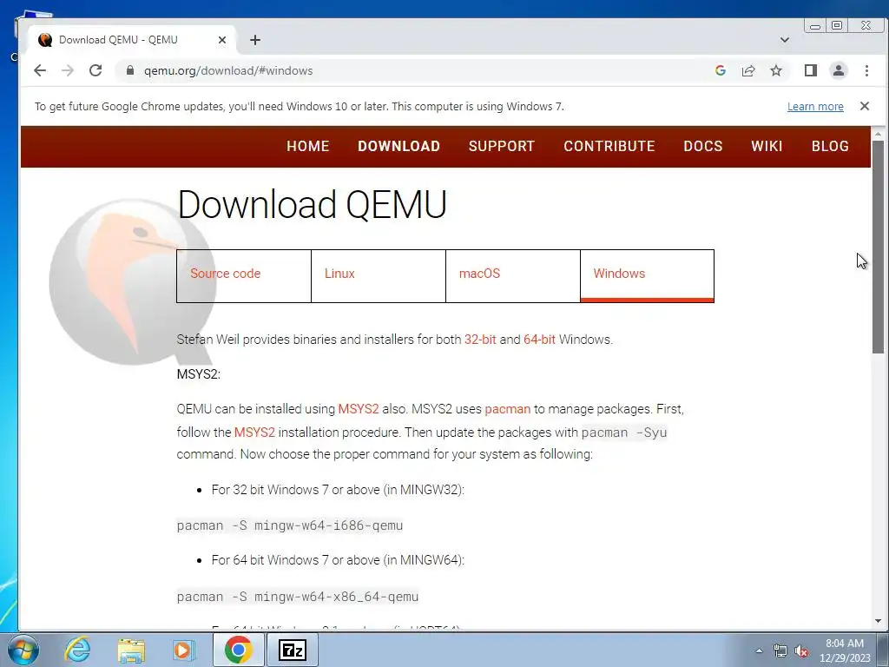Image resolution: width=889 pixels, height=667 pixels.
Task: Switch to the Source code tab
Action: 244,275
